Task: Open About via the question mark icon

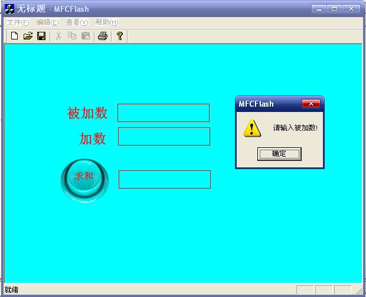Action: click(x=120, y=36)
